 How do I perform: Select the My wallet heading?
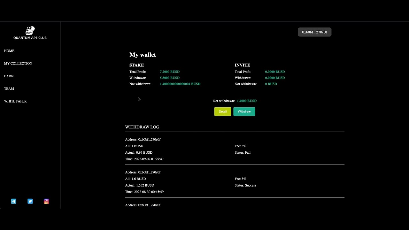point(143,55)
